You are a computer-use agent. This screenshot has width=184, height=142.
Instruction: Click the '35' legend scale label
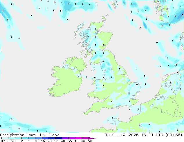click(70, 141)
